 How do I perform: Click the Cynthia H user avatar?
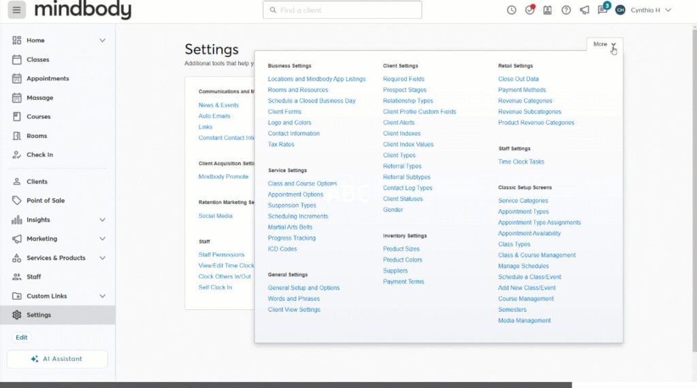tap(620, 10)
